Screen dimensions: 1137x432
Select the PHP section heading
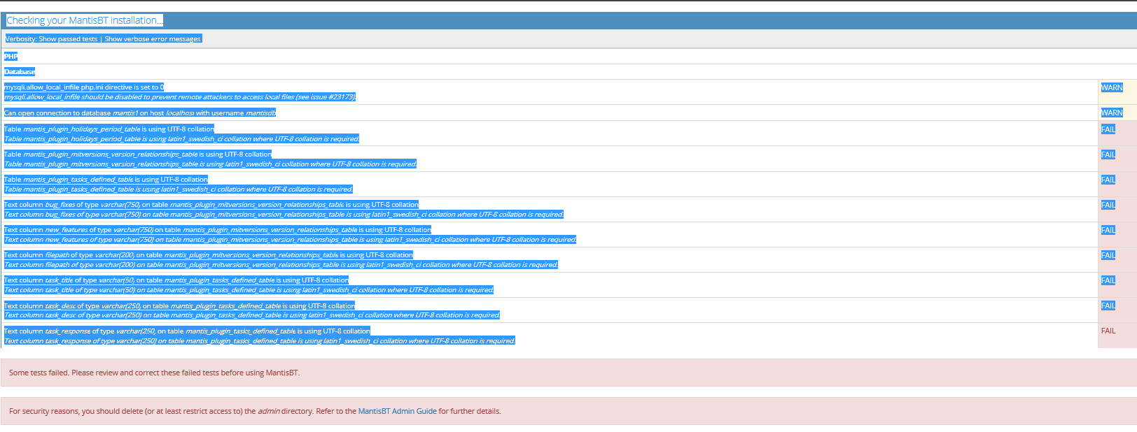click(11, 57)
